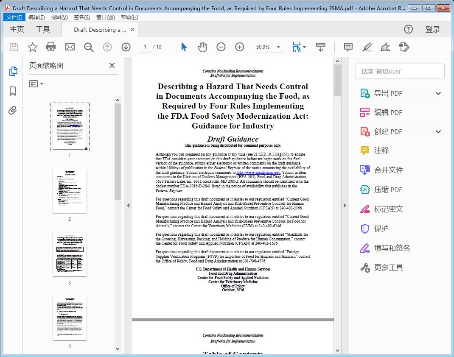The image size is (454, 357).
Task: Click the fit page width icon
Action: click(x=297, y=47)
